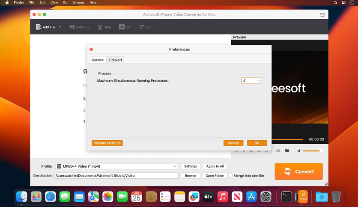The image size is (358, 207).
Task: Cancel the Preferences dialog
Action: pyautogui.click(x=233, y=143)
